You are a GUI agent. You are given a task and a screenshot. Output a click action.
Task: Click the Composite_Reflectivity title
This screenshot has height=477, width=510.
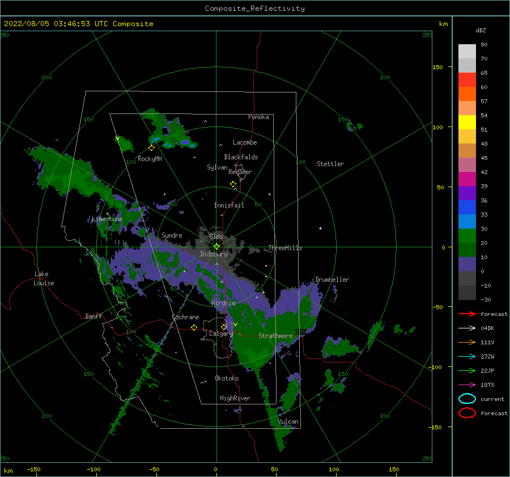(x=255, y=9)
